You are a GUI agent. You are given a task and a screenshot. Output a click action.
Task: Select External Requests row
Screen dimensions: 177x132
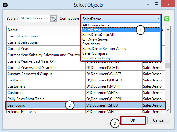(x=86, y=111)
